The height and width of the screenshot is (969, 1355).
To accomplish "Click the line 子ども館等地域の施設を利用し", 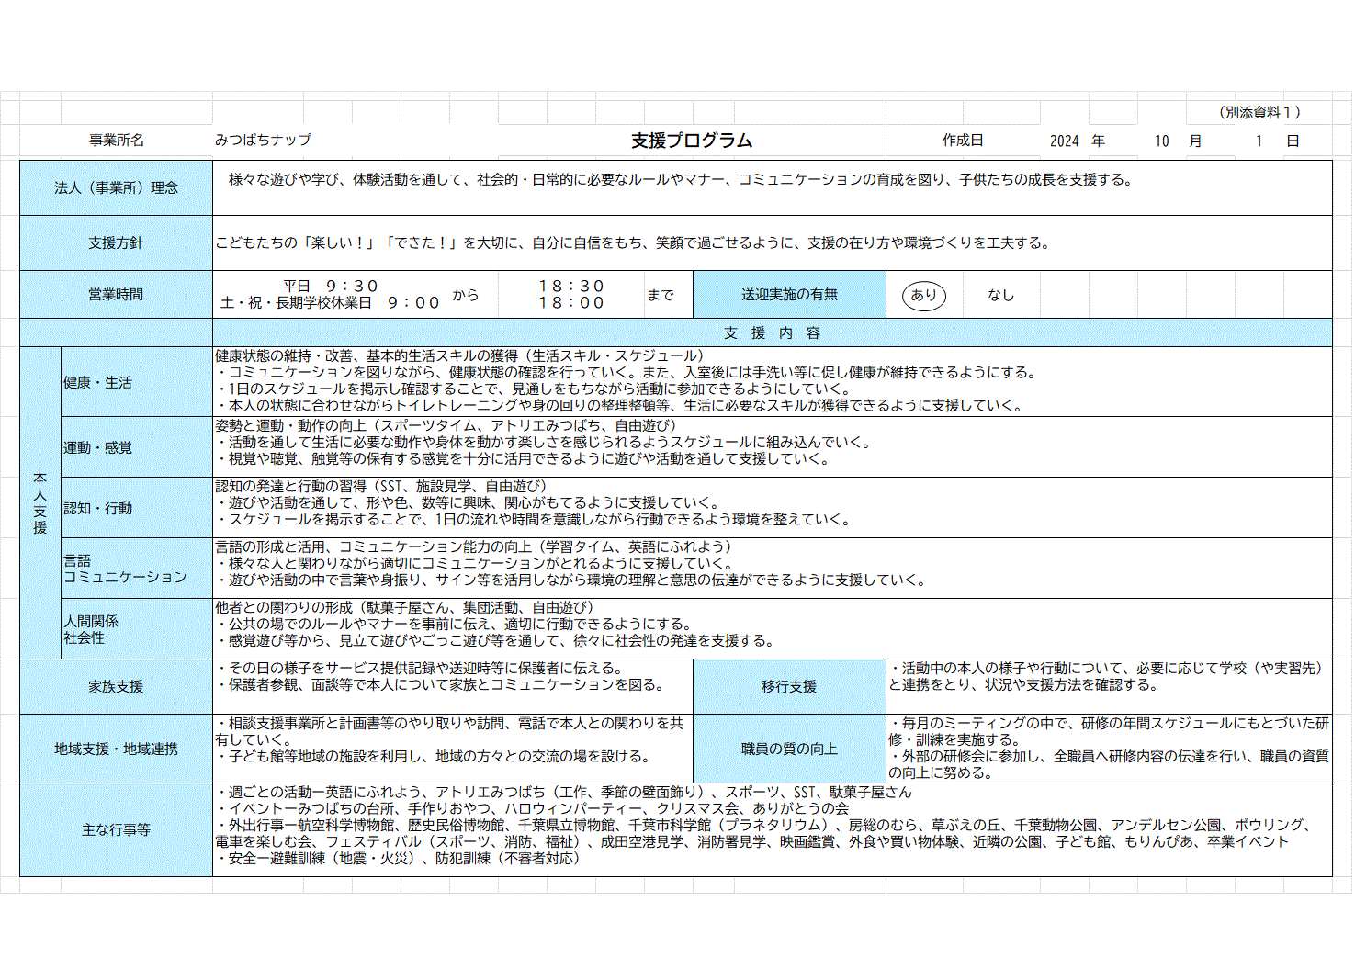I will coord(435,757).
